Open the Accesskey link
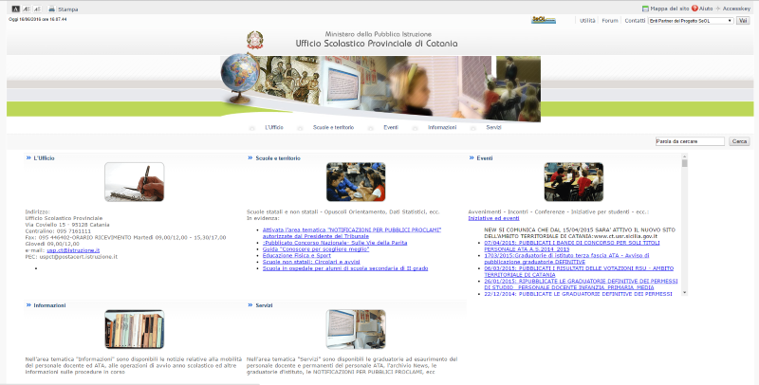The image size is (759, 385). coord(736,9)
